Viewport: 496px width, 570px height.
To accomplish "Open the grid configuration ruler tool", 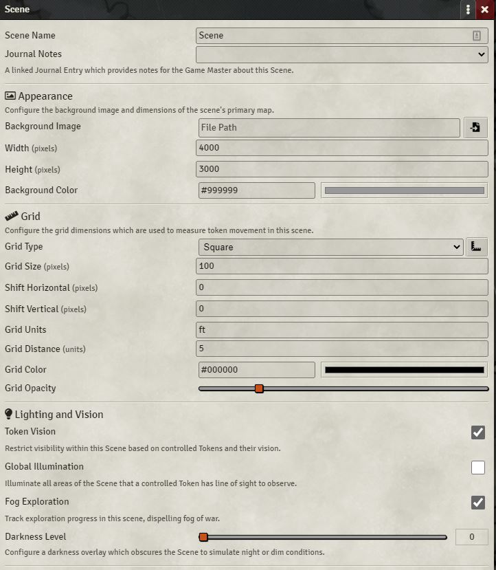I will [x=476, y=247].
